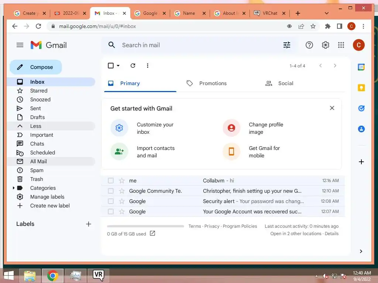Open account activity Details link
Image resolution: width=378 pixels, height=283 pixels.
[331, 233]
